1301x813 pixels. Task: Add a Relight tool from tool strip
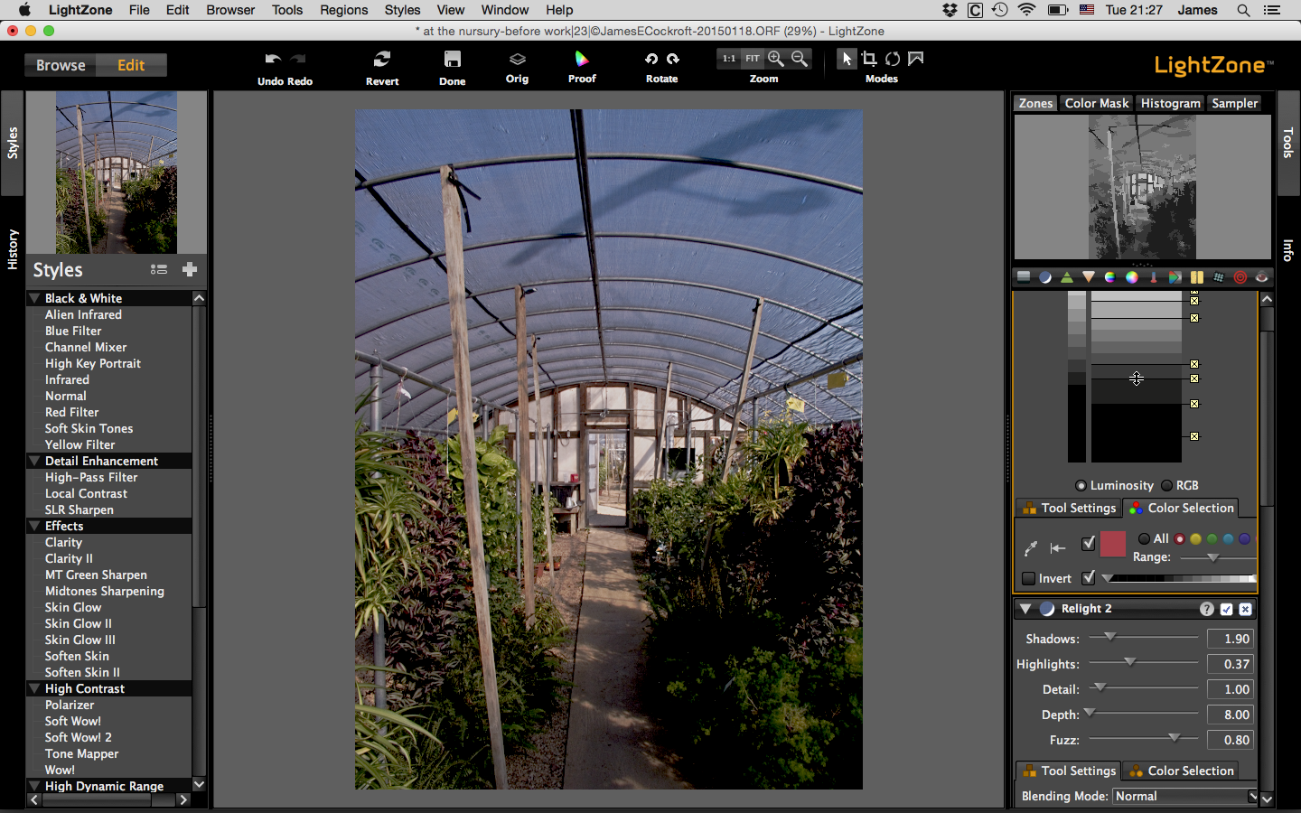click(1045, 277)
